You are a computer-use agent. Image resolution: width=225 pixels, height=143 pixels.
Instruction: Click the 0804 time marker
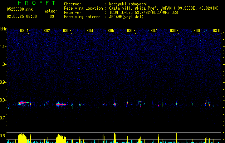click(89, 31)
